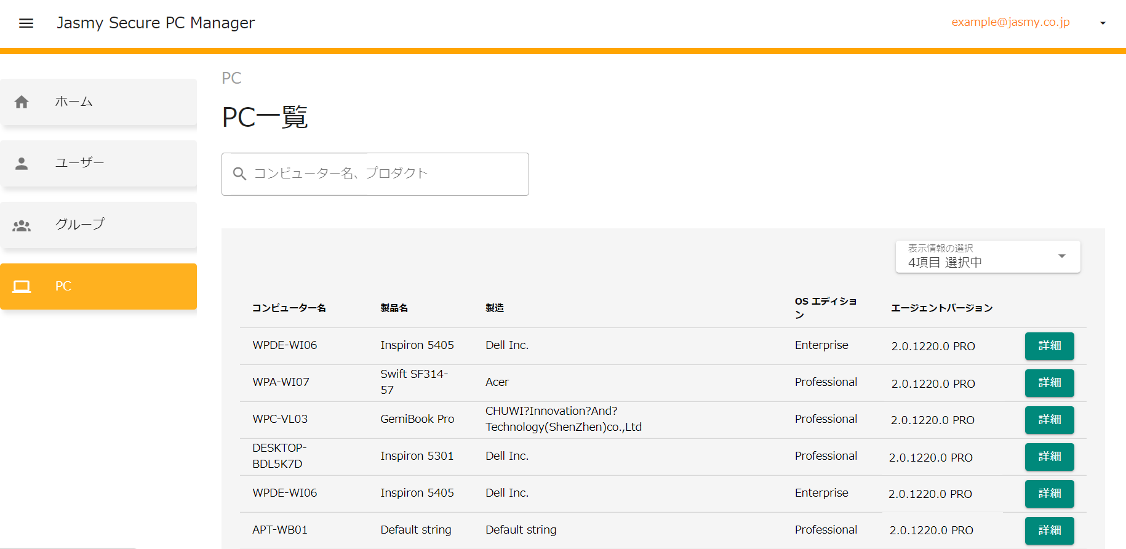Click the Jasmy Secure PC Manager title
This screenshot has width=1126, height=549.
(156, 23)
